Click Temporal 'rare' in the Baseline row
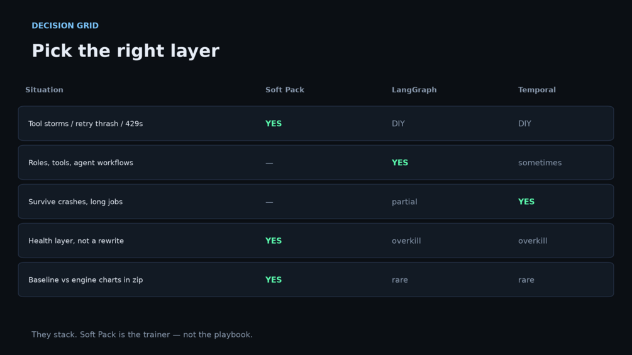The width and height of the screenshot is (632, 355). pyautogui.click(x=526, y=280)
